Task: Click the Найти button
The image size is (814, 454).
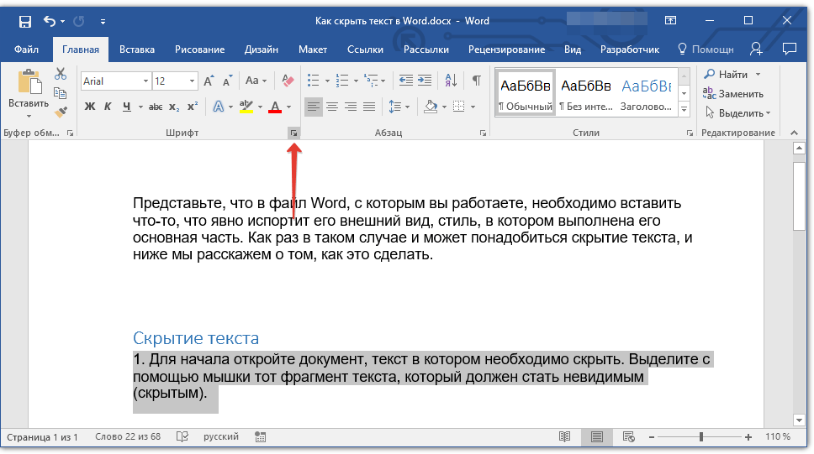Action: tap(732, 75)
